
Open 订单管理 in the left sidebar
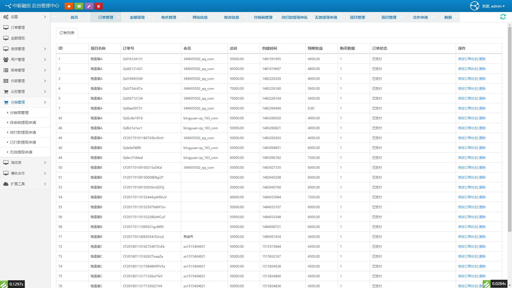tap(18, 27)
